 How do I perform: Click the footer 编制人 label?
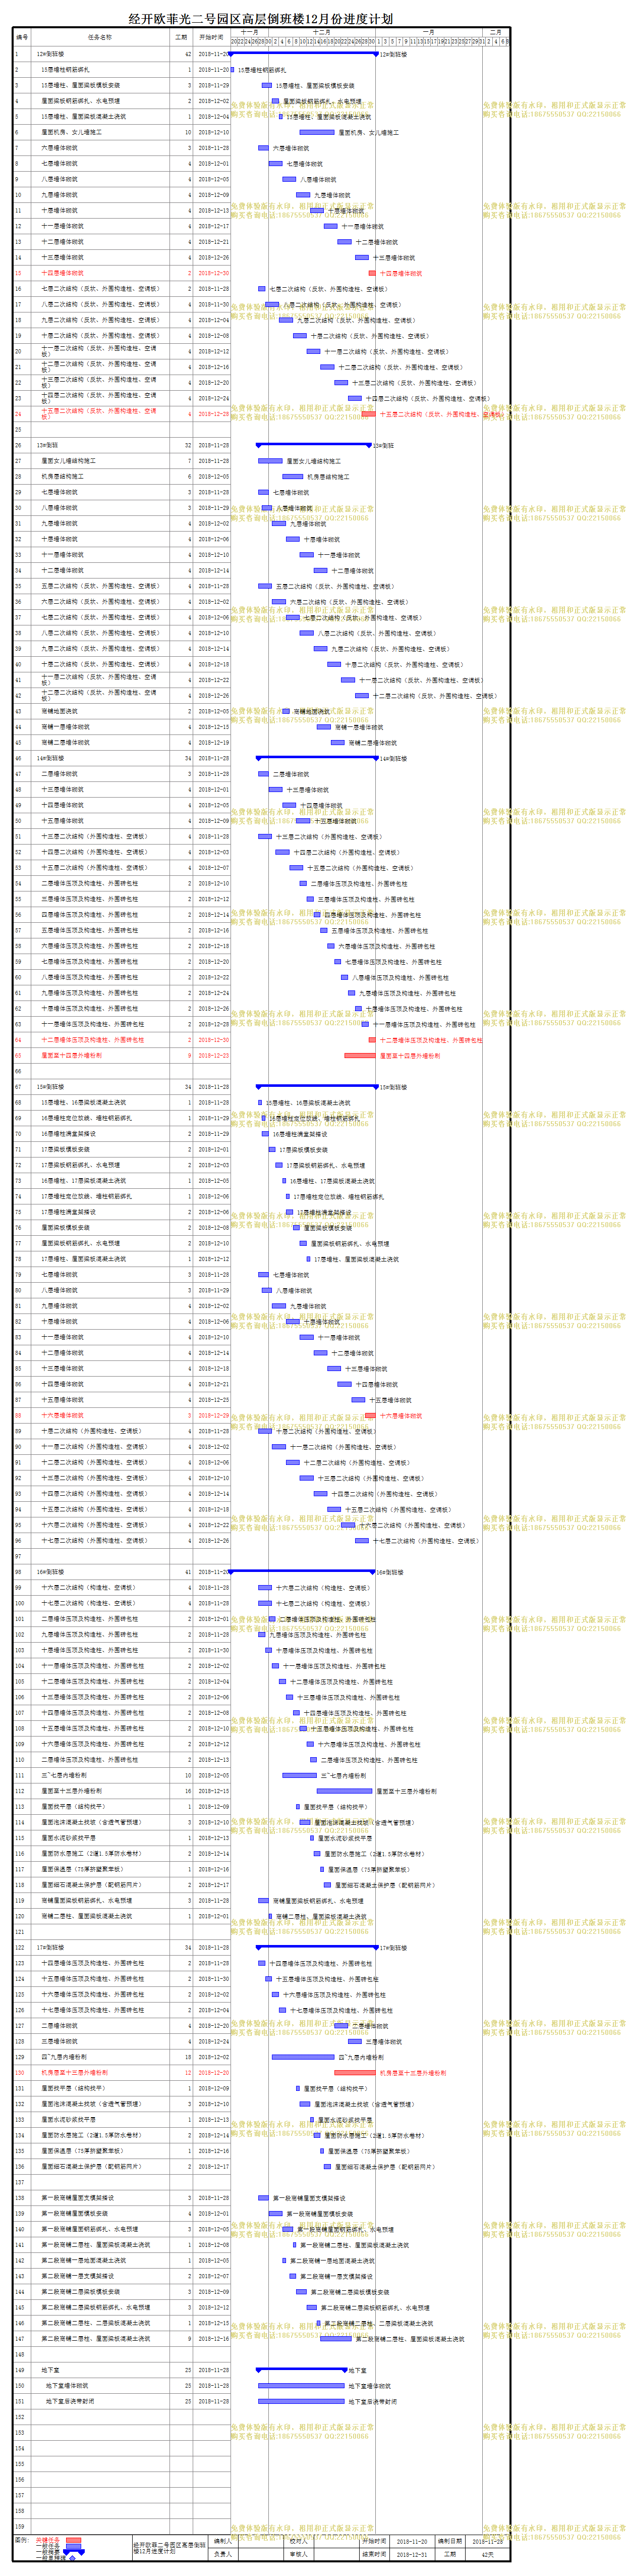pos(222,2541)
